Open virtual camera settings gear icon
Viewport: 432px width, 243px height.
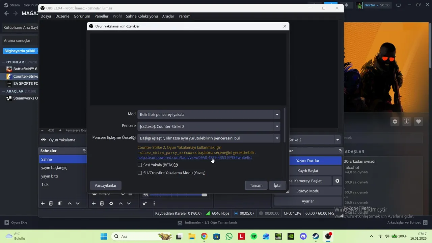(337, 181)
